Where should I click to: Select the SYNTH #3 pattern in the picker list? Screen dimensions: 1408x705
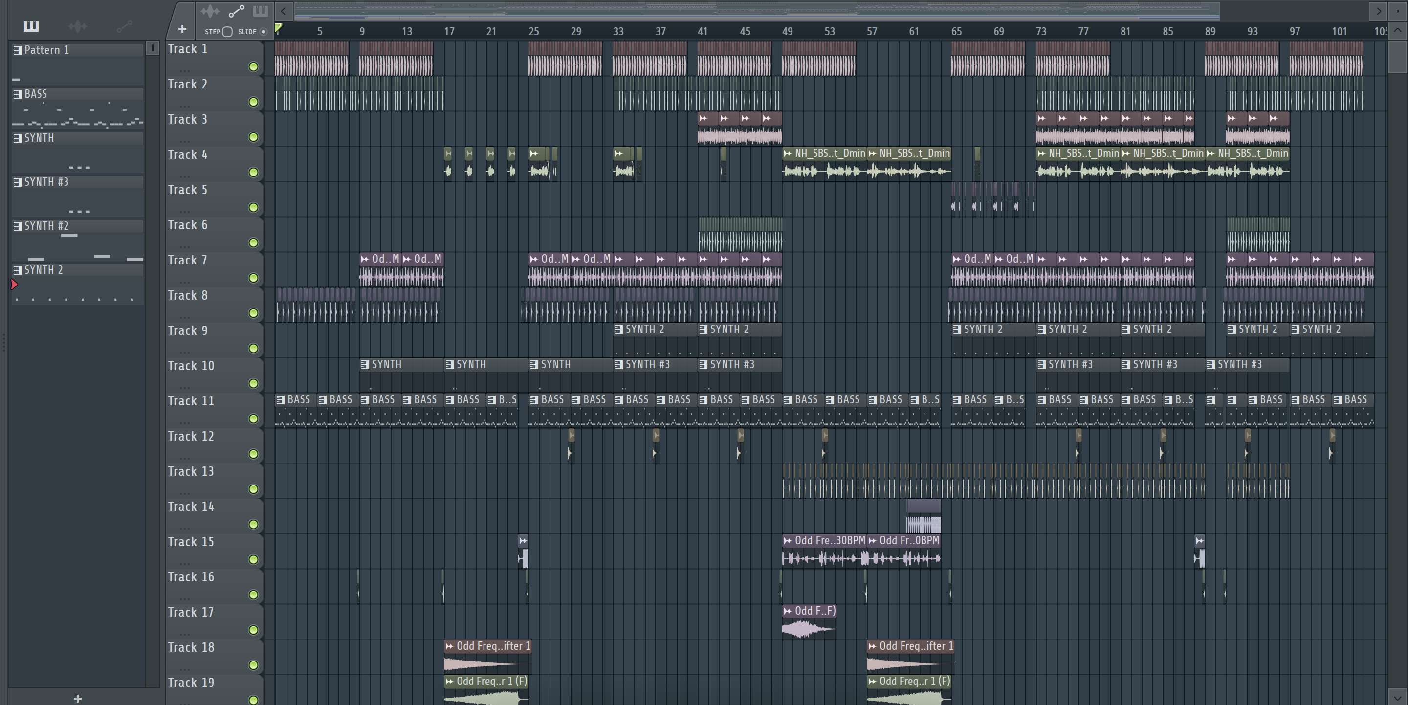tap(78, 182)
